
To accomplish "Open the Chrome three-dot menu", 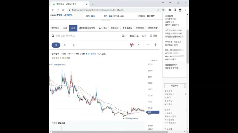I will [185, 10].
